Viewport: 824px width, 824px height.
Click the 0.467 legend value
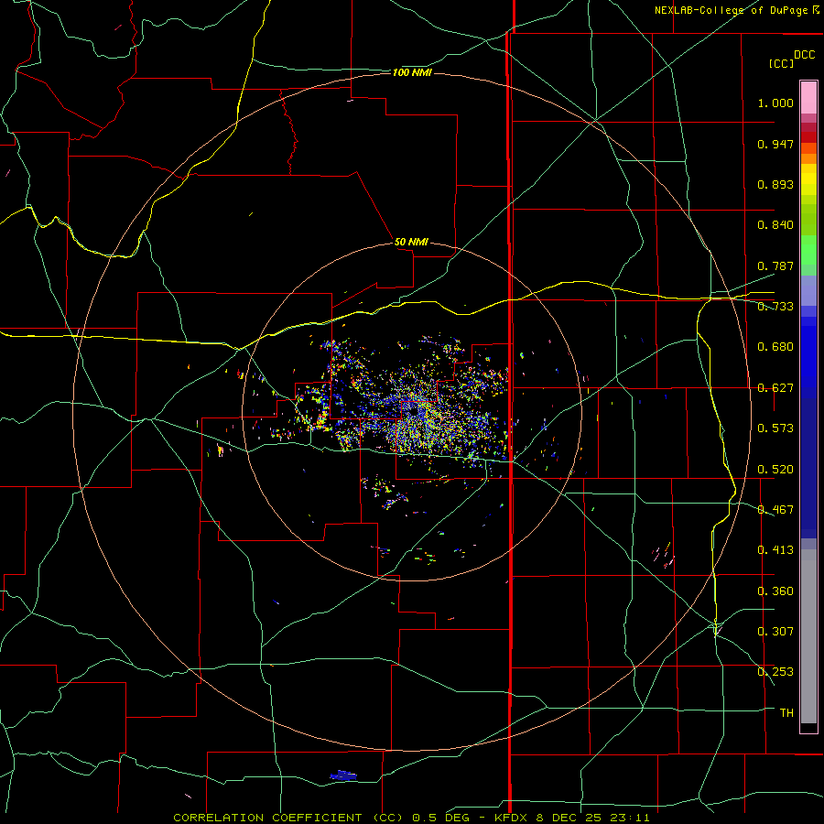pyautogui.click(x=775, y=510)
